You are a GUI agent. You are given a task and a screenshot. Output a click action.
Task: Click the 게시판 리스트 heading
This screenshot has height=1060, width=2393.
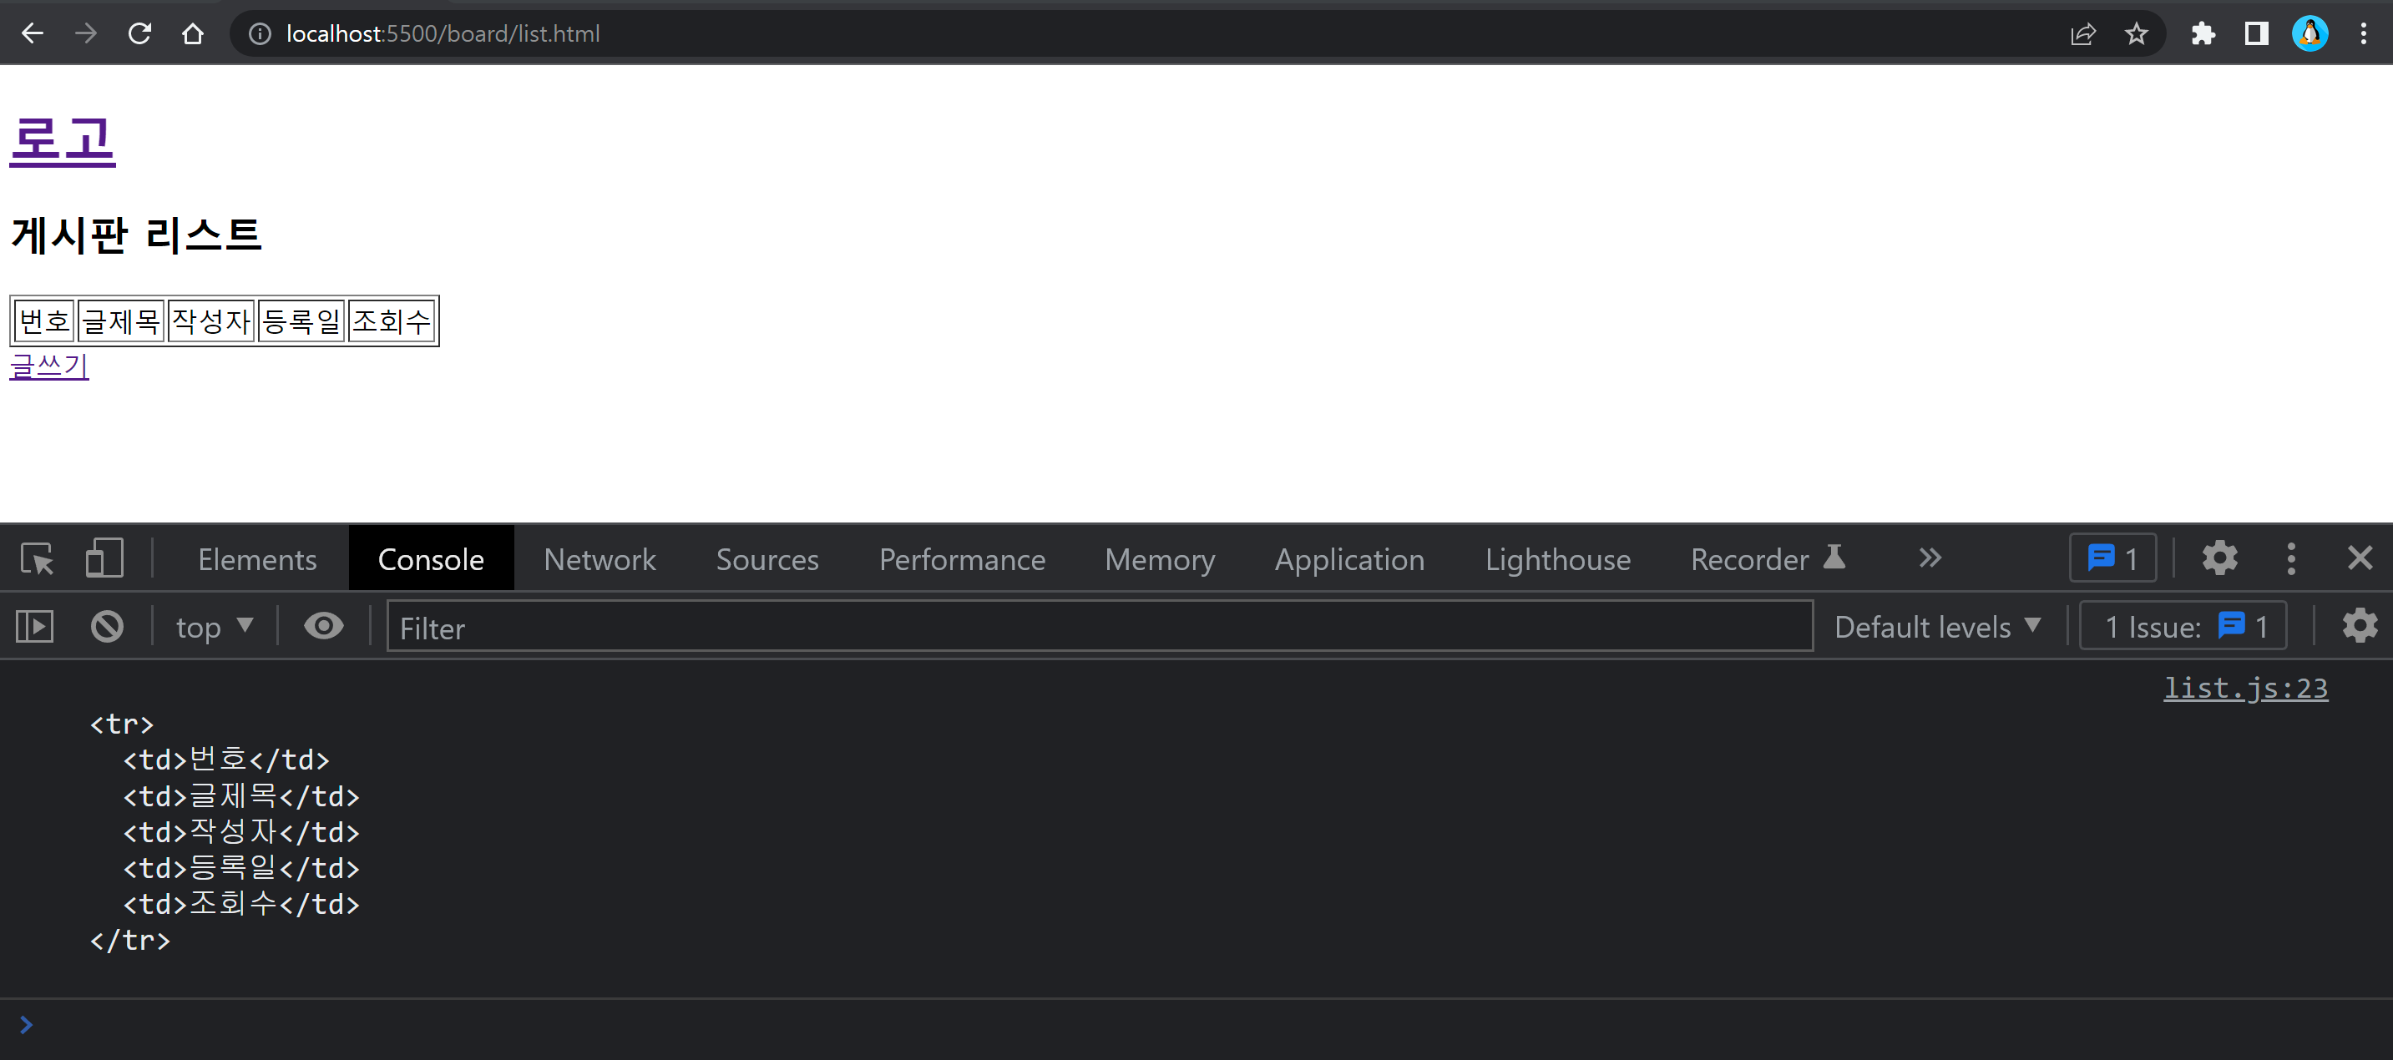pyautogui.click(x=137, y=234)
